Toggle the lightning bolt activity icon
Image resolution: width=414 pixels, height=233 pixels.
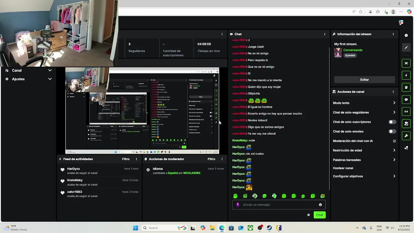pos(406,75)
